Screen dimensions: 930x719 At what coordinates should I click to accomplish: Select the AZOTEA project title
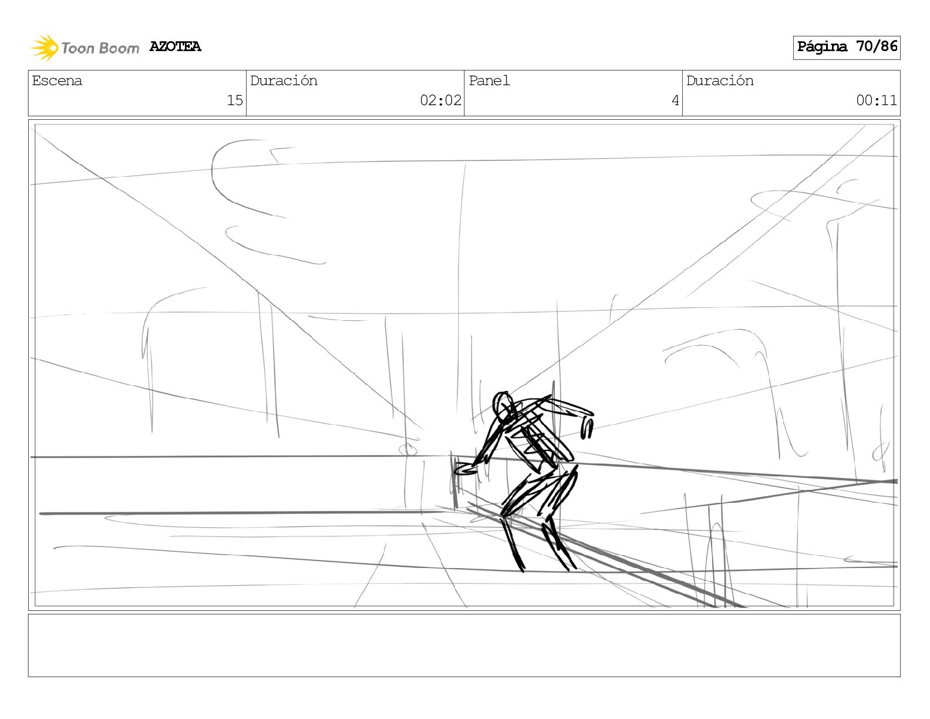pyautogui.click(x=175, y=46)
